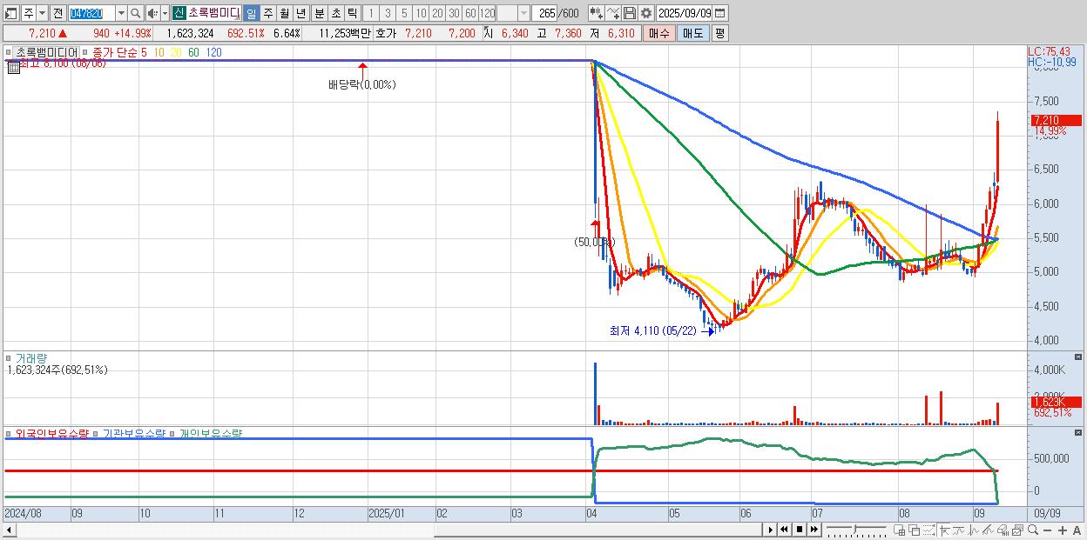Select interval preset 30
Screen dimensions: 1087x540
point(454,13)
